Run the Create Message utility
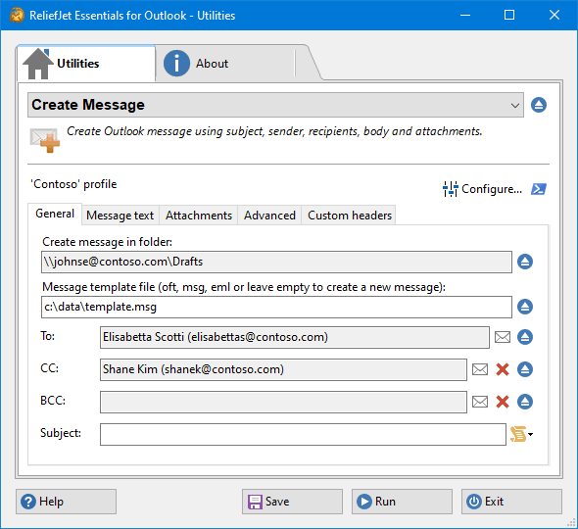This screenshot has height=529, width=578. pyautogui.click(x=402, y=502)
